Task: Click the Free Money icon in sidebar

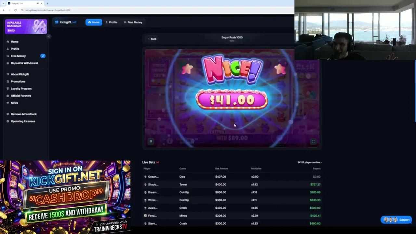Action: coord(8,56)
